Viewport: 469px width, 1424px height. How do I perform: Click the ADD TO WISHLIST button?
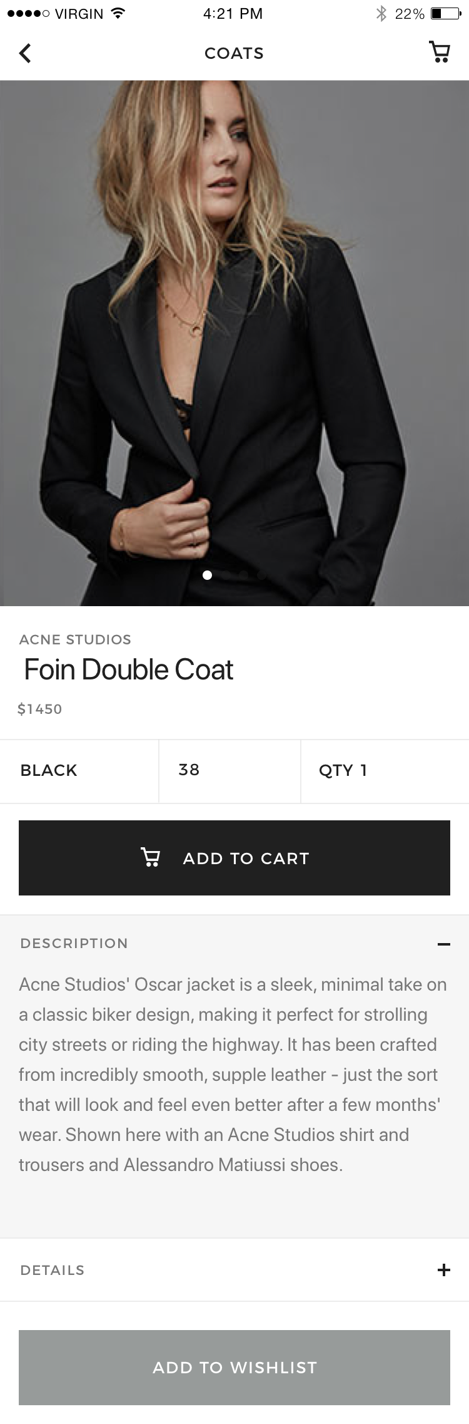tap(234, 1368)
